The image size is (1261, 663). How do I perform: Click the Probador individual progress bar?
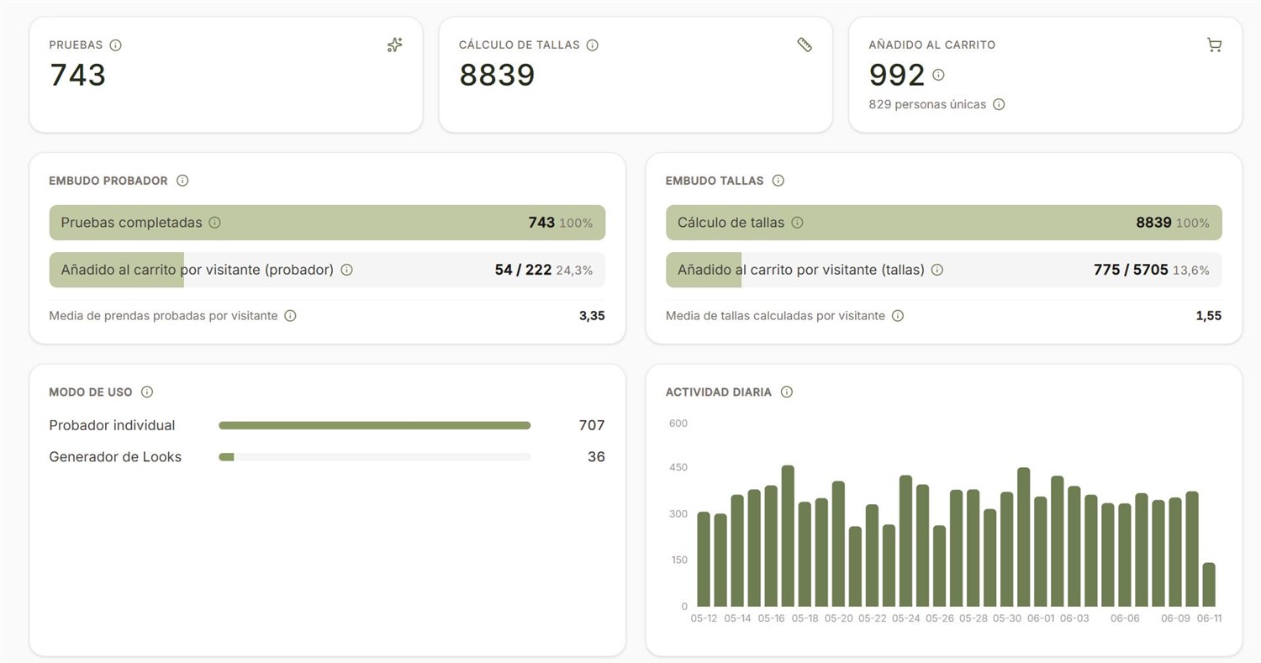pos(375,425)
